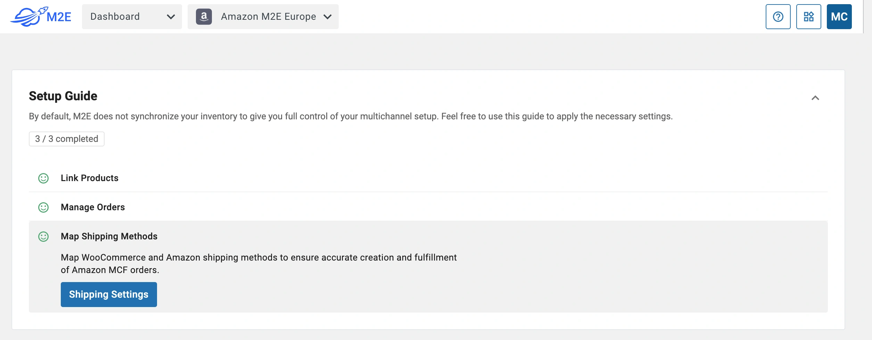Click the smiley next to Map Shipping Methods
Screen dimensions: 872x340
pos(44,237)
